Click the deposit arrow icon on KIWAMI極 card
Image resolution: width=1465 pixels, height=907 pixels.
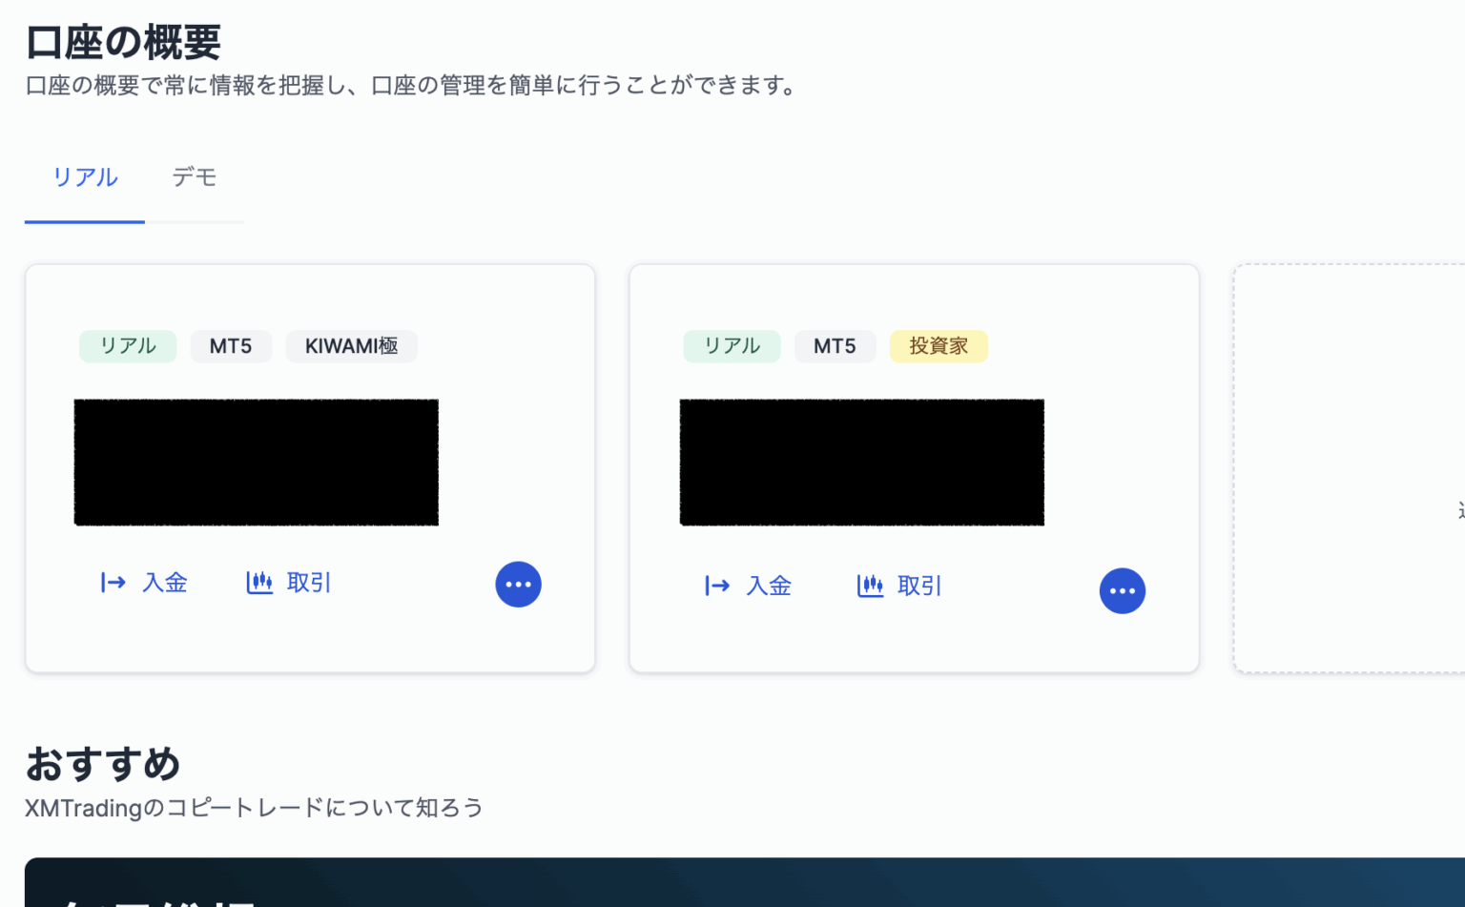[x=111, y=583]
